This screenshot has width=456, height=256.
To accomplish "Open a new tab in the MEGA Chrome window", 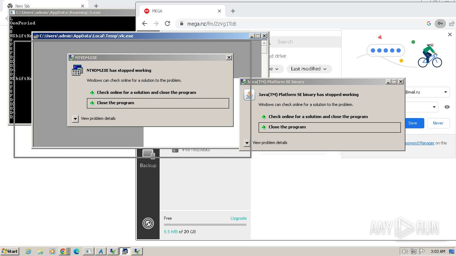I will tap(233, 11).
